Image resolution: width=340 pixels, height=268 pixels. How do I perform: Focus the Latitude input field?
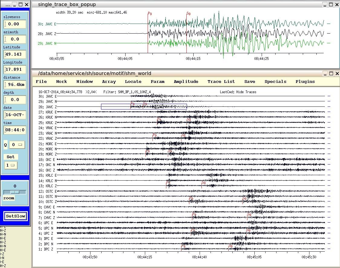tap(15, 54)
